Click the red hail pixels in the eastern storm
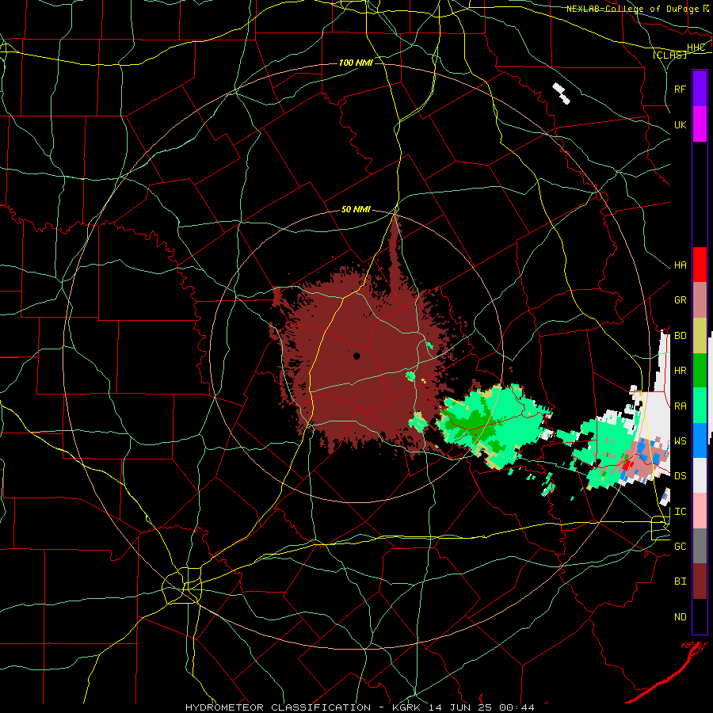 (627, 465)
